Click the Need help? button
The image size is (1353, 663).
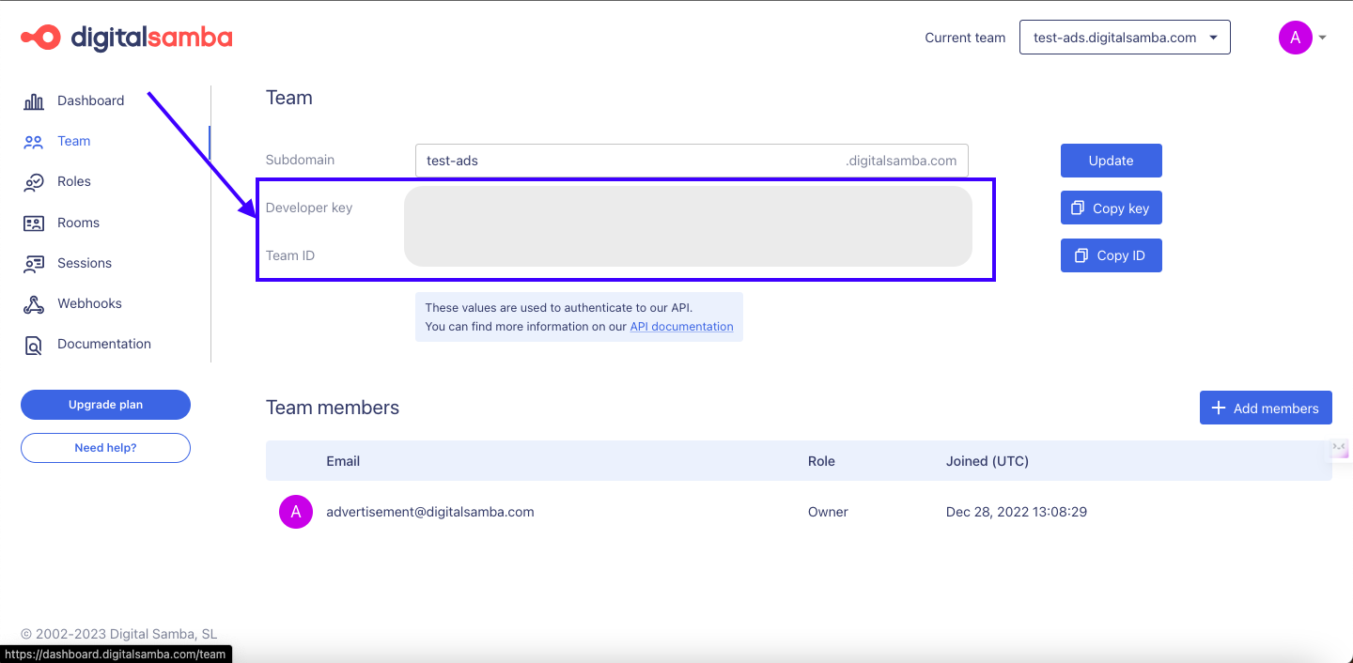[105, 448]
